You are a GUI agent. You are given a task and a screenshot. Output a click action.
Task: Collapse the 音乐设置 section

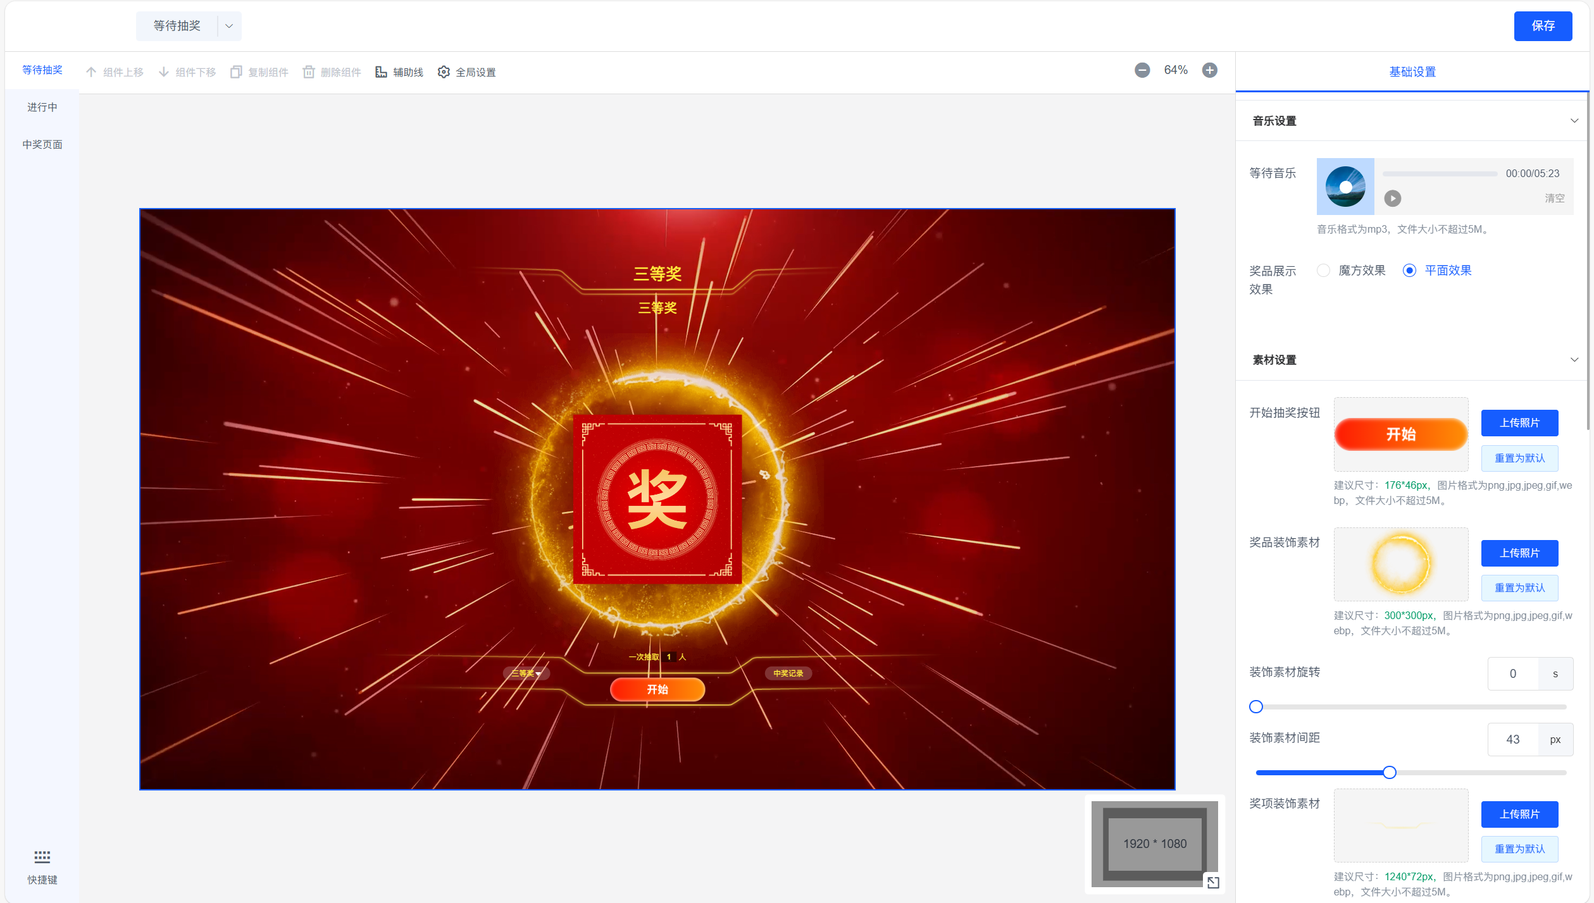[x=1574, y=121]
